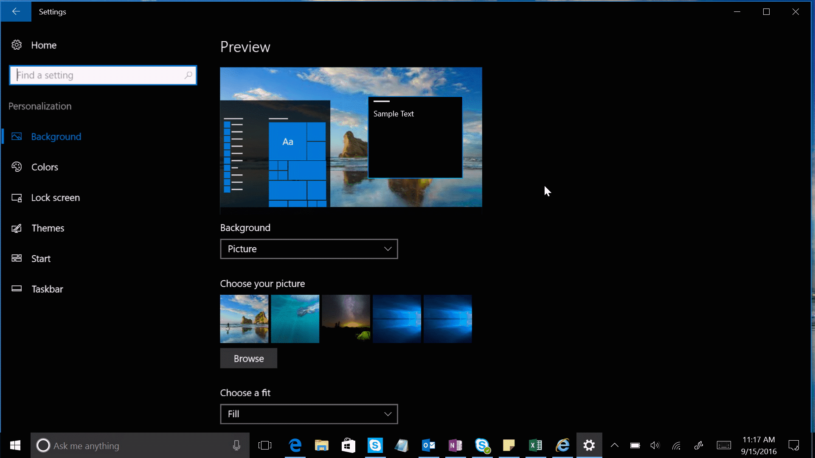Click the Find a setting search field
815x458 pixels.
click(103, 75)
